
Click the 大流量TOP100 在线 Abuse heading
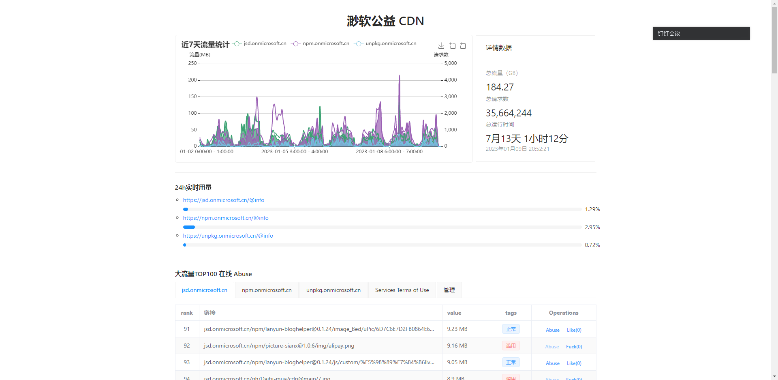[214, 274]
